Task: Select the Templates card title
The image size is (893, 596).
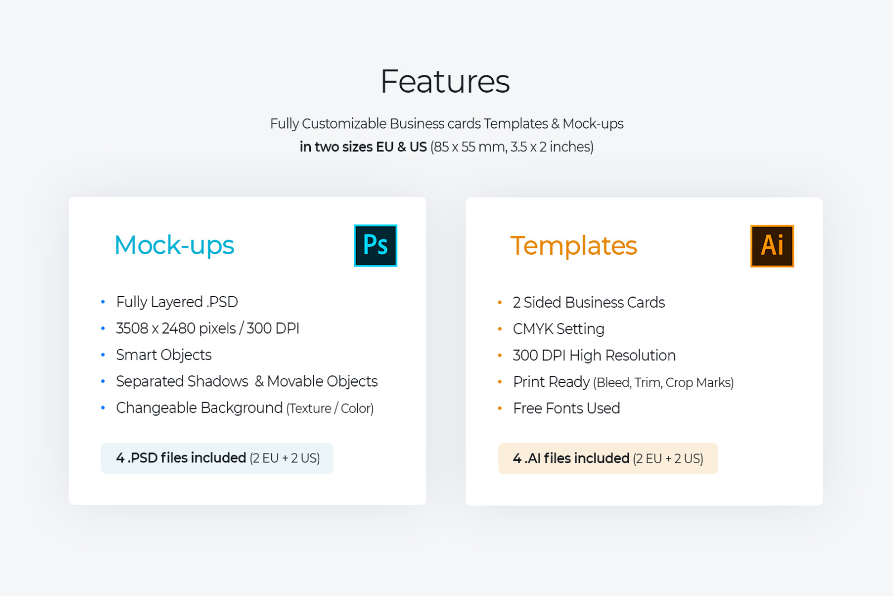Action: (573, 246)
